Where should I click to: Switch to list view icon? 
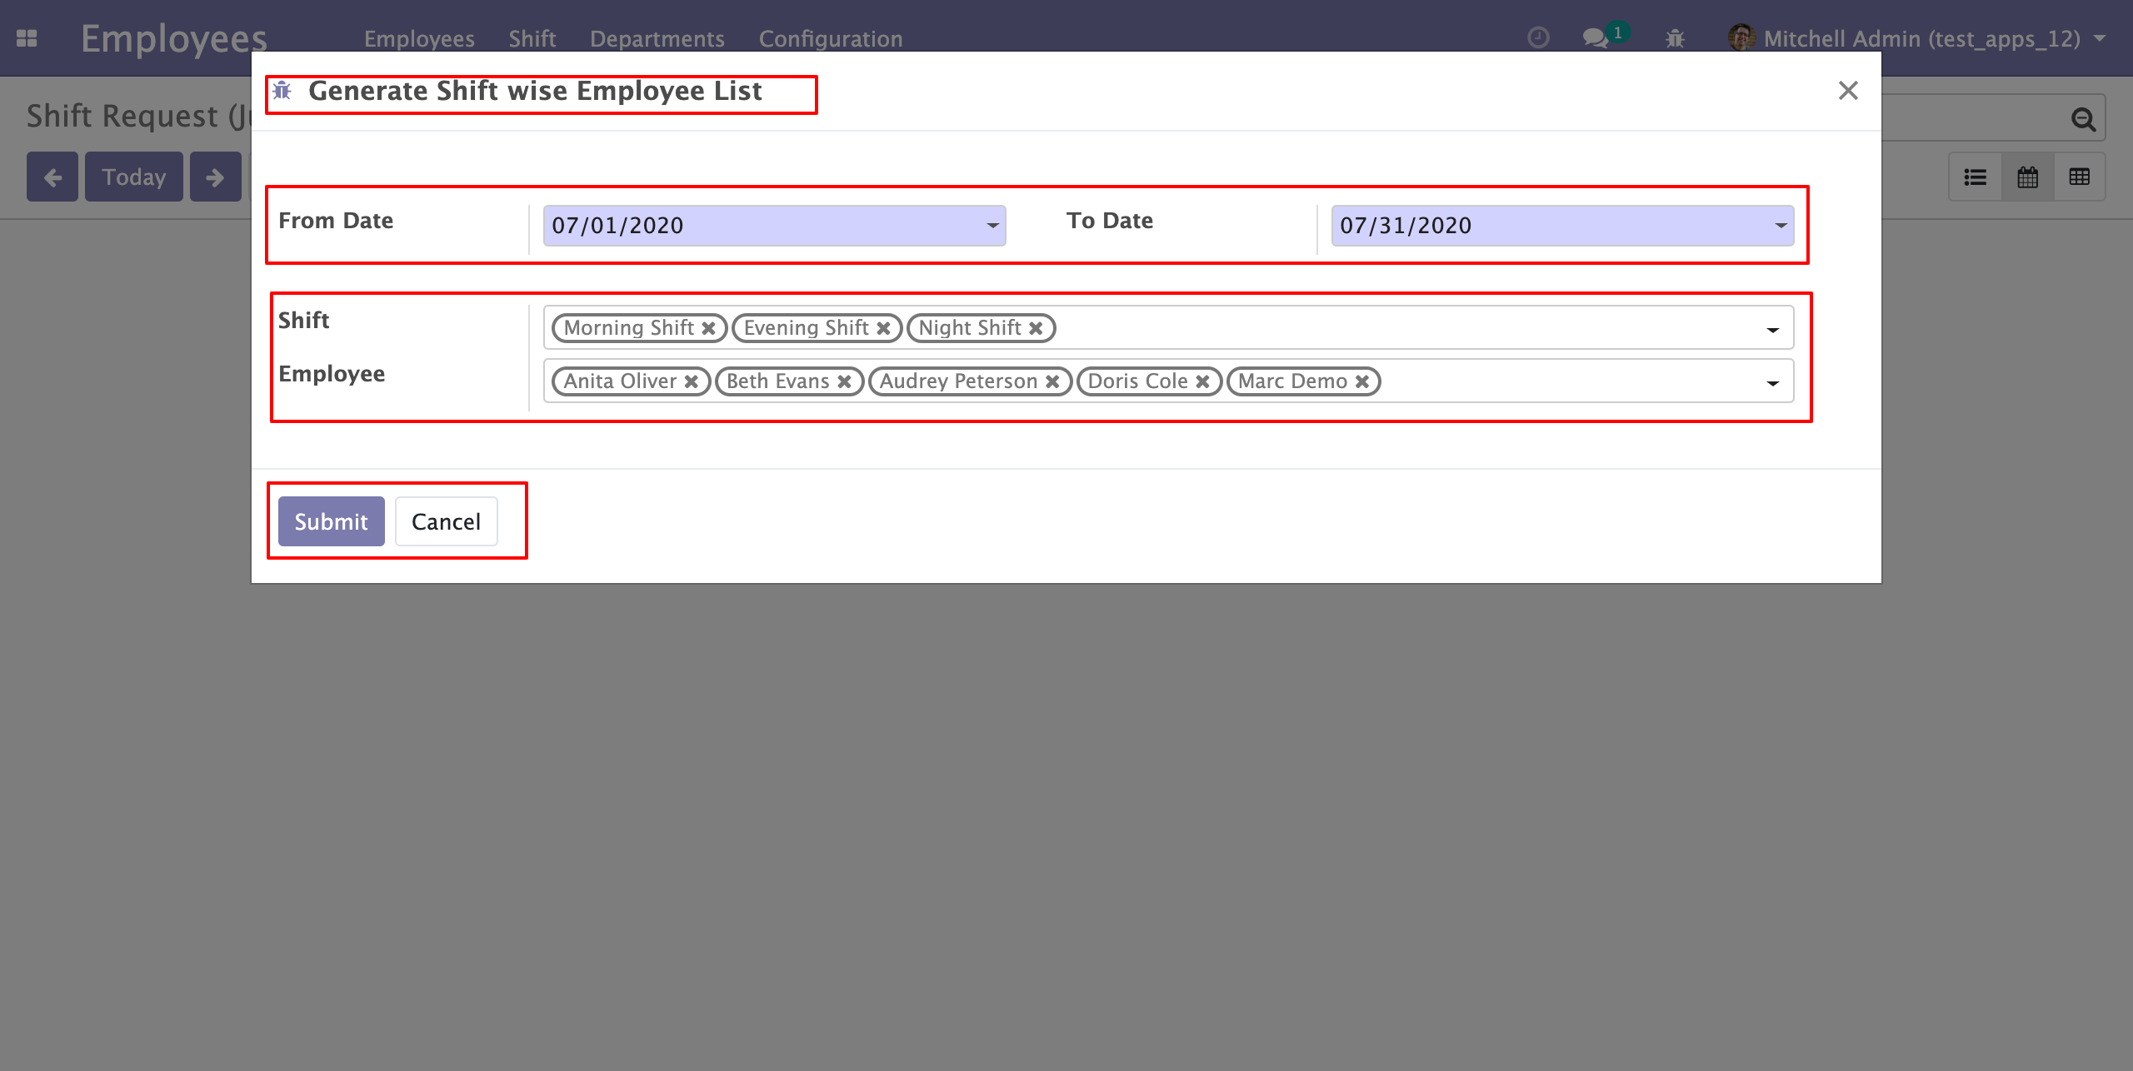pos(1976,177)
